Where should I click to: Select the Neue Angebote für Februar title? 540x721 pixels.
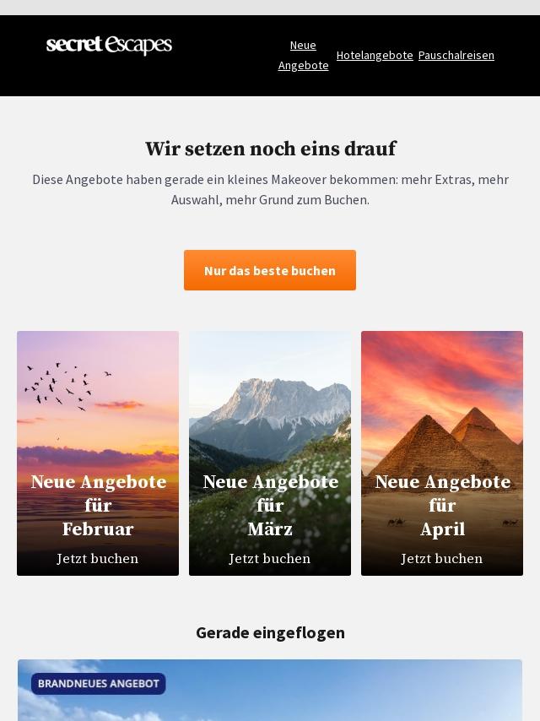click(x=99, y=505)
